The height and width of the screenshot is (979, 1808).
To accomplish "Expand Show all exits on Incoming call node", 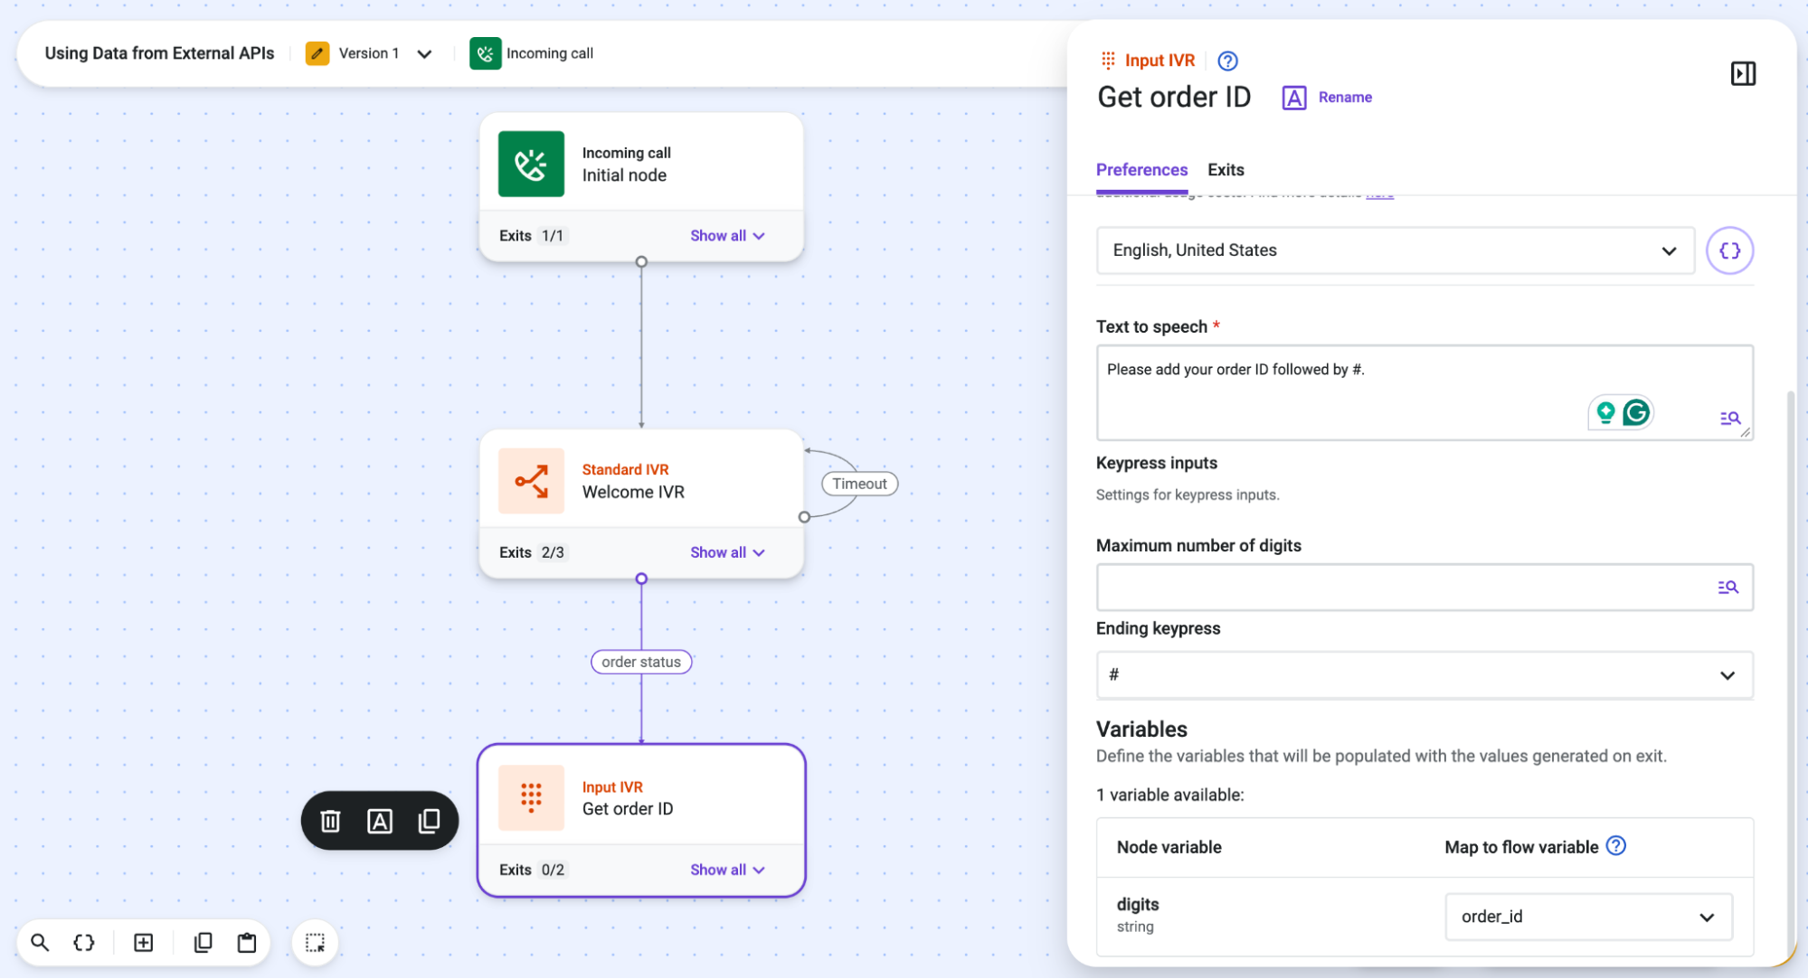I will point(727,236).
